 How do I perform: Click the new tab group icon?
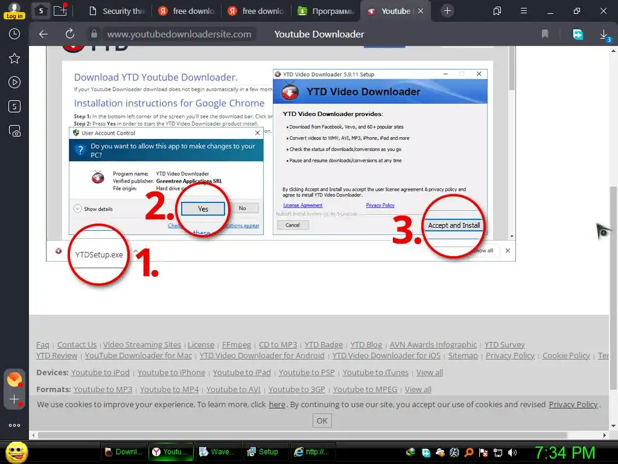(60, 10)
